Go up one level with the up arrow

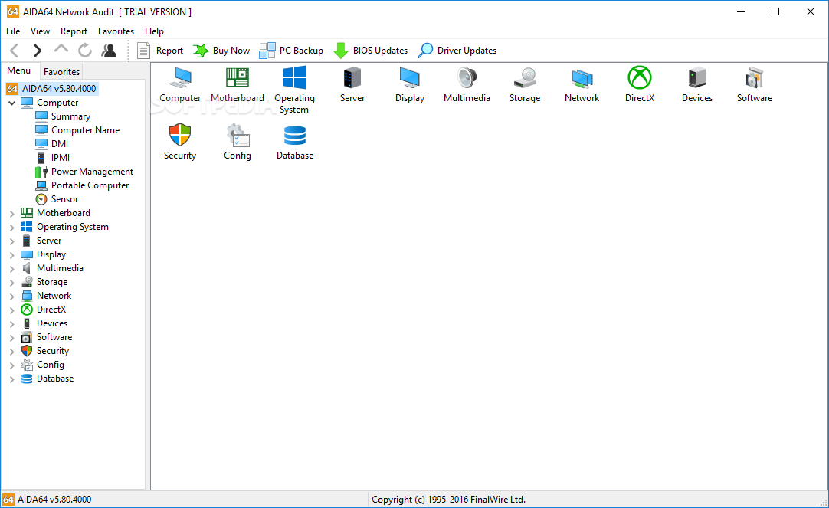(x=61, y=49)
